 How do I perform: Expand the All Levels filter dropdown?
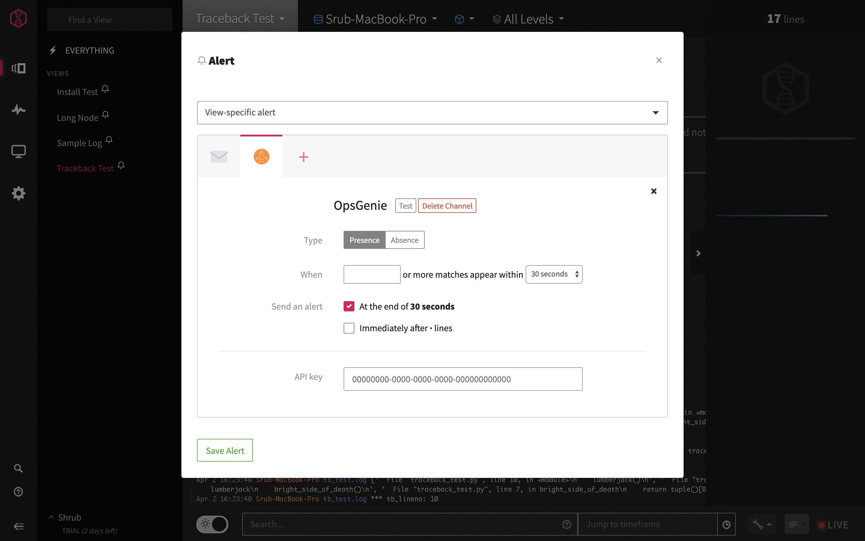[528, 19]
